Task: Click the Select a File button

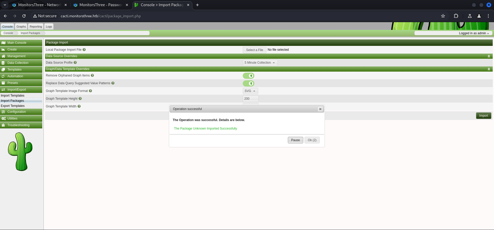Action: coord(254,50)
